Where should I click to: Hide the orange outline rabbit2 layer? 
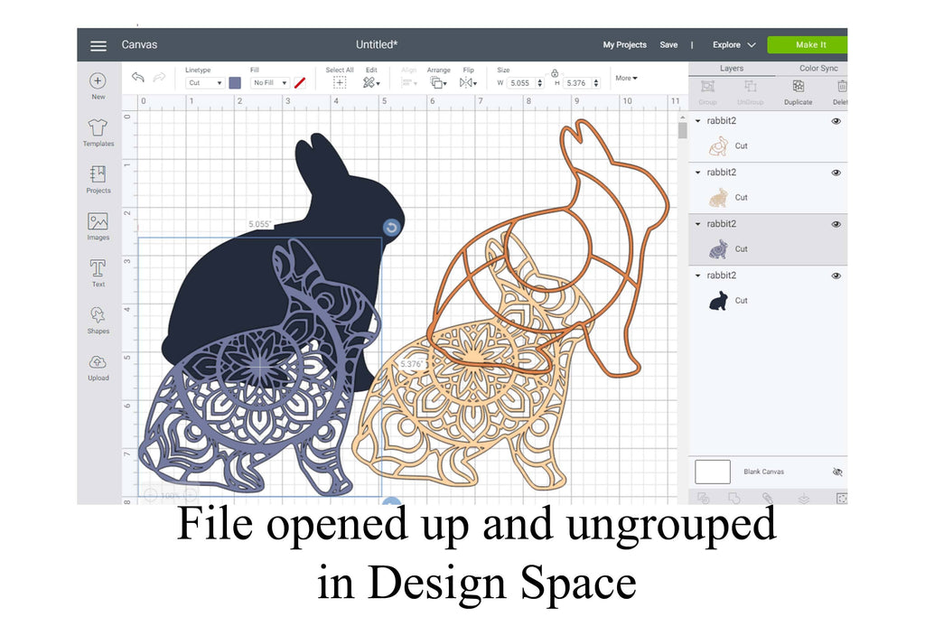(x=836, y=121)
